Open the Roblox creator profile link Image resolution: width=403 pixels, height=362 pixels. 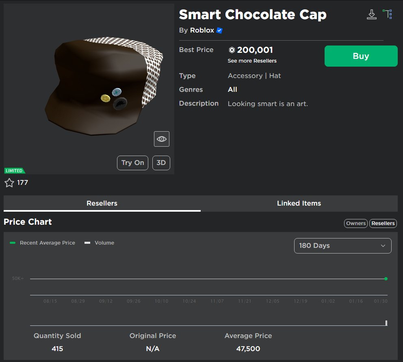point(202,30)
